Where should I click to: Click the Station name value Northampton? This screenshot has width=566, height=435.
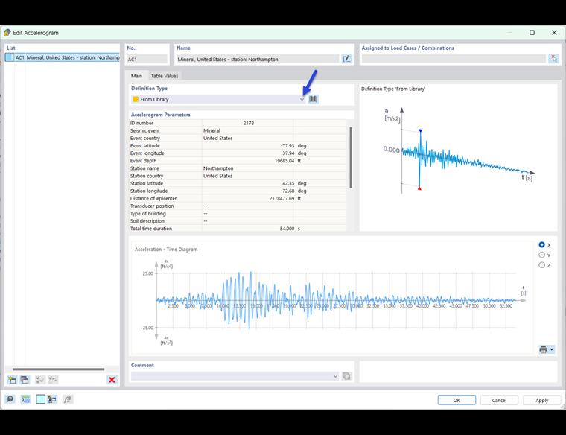218,168
